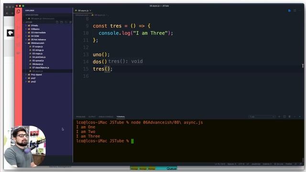This screenshot has height=172, width=306.
Task: Click the Go Live status bar button
Action: [x=279, y=164]
